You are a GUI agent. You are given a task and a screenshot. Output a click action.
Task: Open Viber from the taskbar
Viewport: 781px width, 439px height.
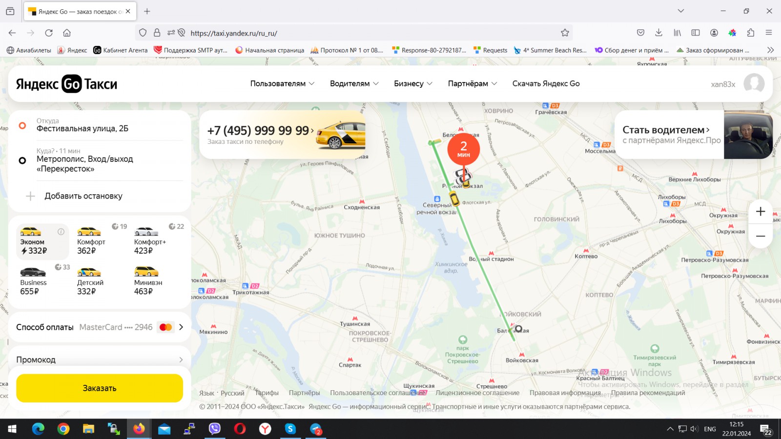coord(214,429)
